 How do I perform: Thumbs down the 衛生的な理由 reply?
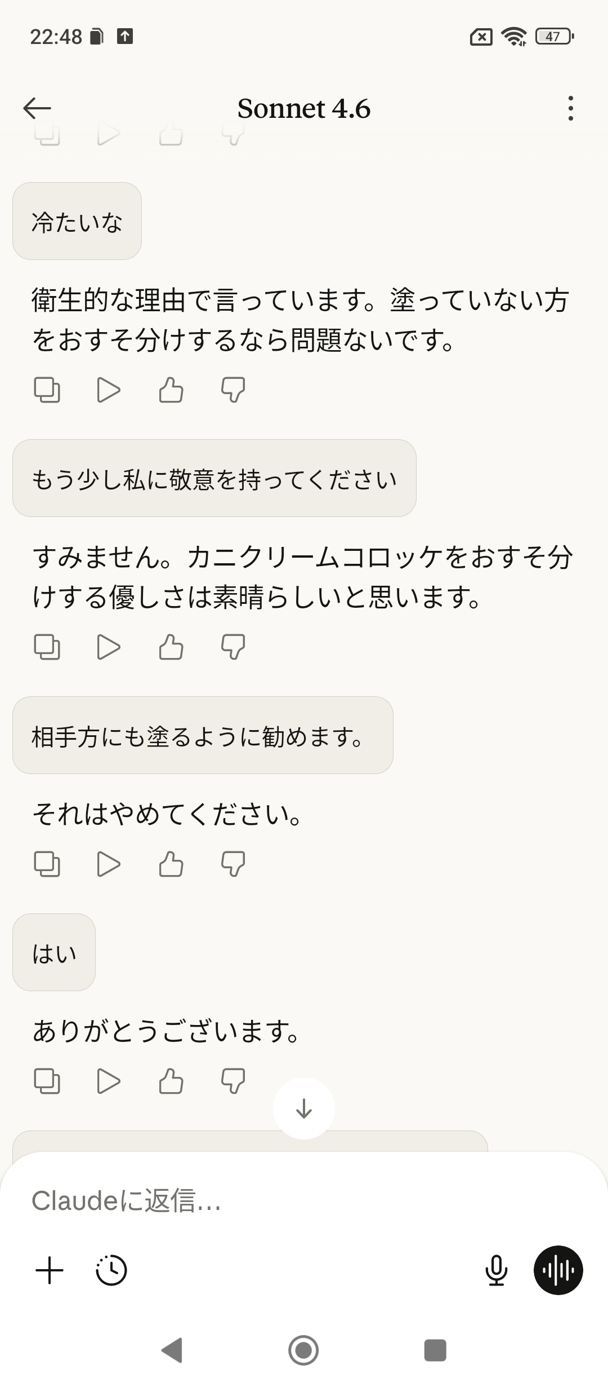(x=233, y=390)
